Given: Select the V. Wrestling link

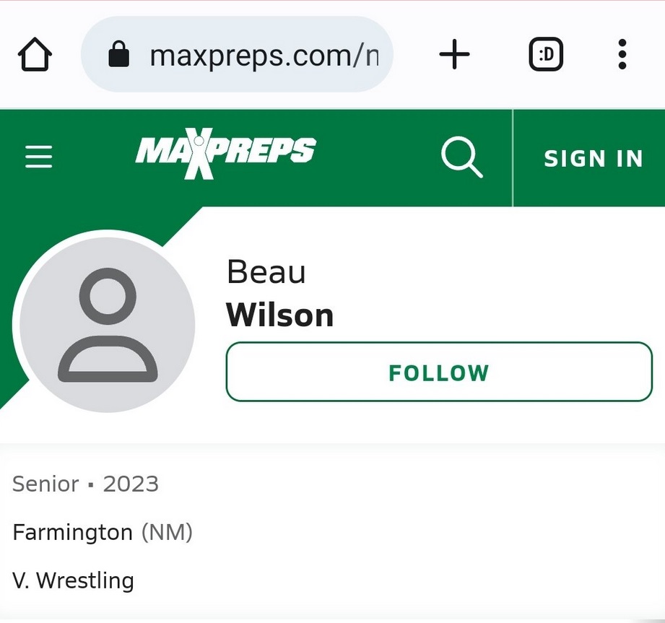Looking at the screenshot, I should pyautogui.click(x=72, y=580).
